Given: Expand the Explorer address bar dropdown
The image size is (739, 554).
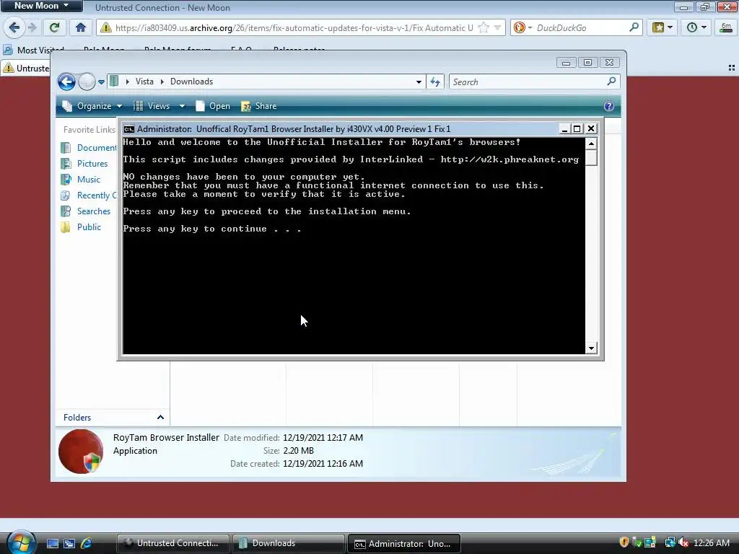Looking at the screenshot, I should [419, 82].
